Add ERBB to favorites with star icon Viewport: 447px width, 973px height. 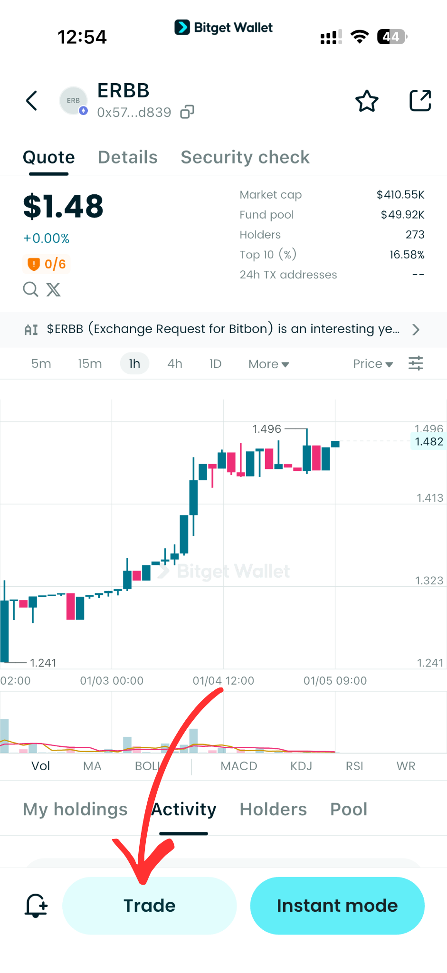tap(366, 101)
